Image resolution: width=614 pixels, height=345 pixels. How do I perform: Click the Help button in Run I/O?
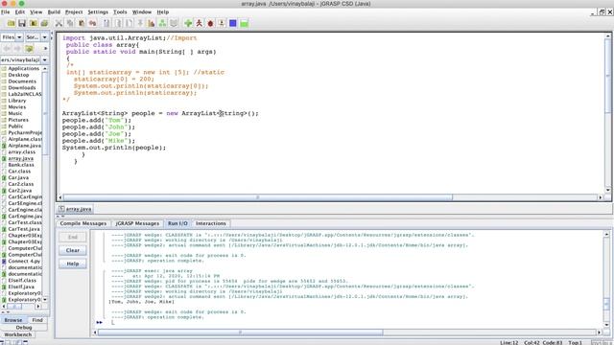pos(73,264)
